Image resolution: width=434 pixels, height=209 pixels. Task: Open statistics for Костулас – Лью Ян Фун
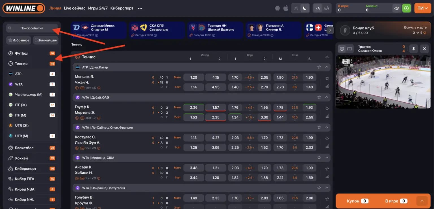[x=327, y=146]
